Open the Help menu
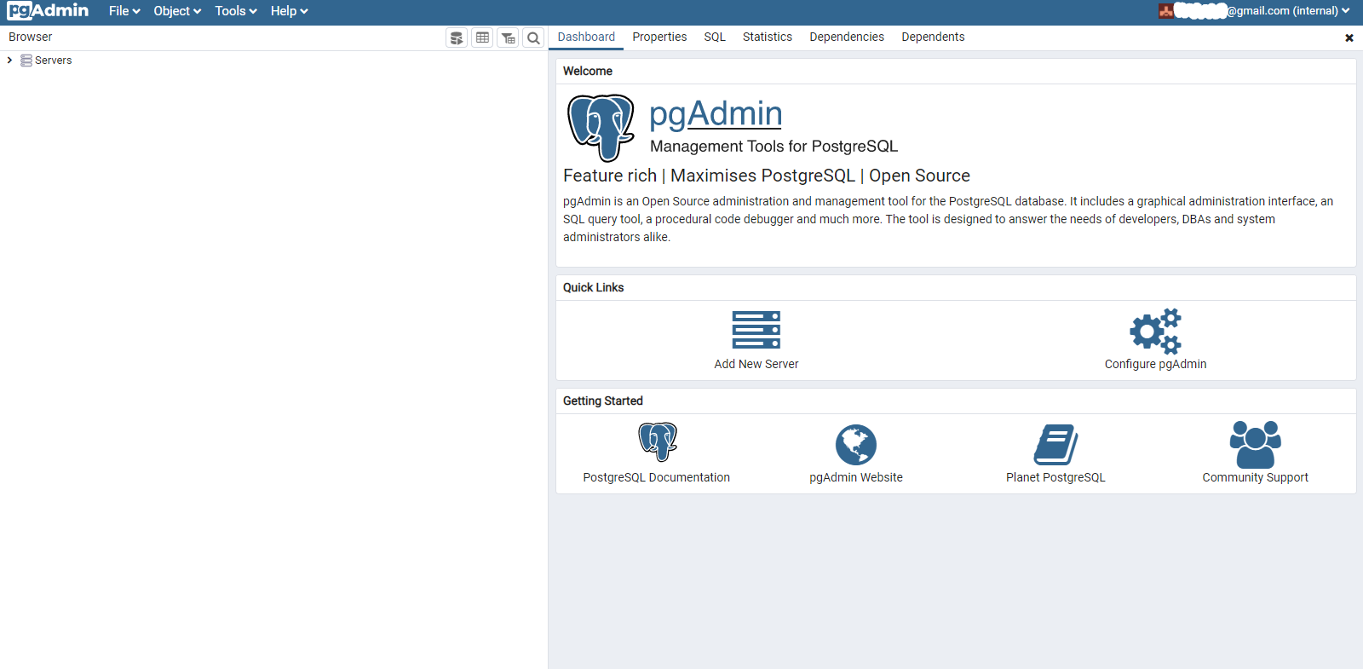This screenshot has width=1363, height=669. tap(289, 11)
